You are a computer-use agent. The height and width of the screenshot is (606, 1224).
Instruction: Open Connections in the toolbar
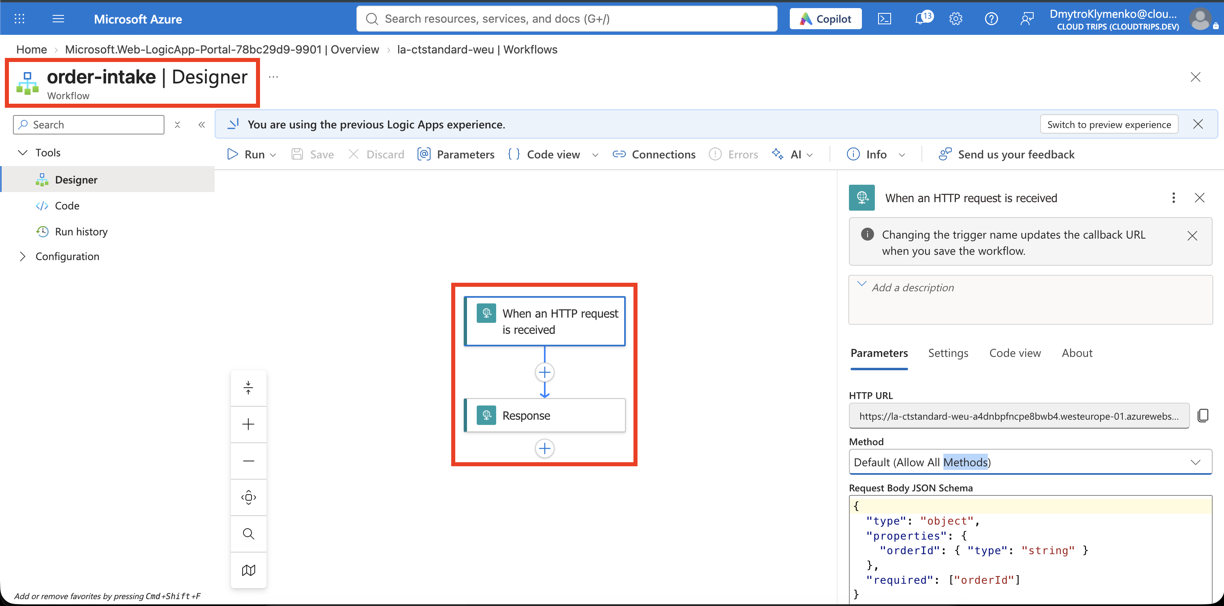pyautogui.click(x=654, y=154)
